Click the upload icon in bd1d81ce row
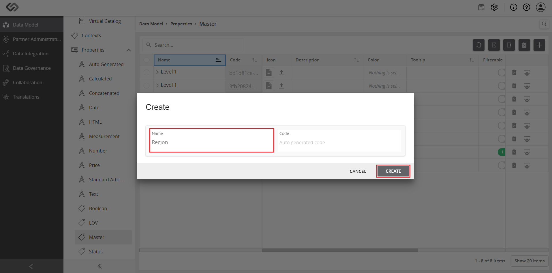 coord(281,73)
